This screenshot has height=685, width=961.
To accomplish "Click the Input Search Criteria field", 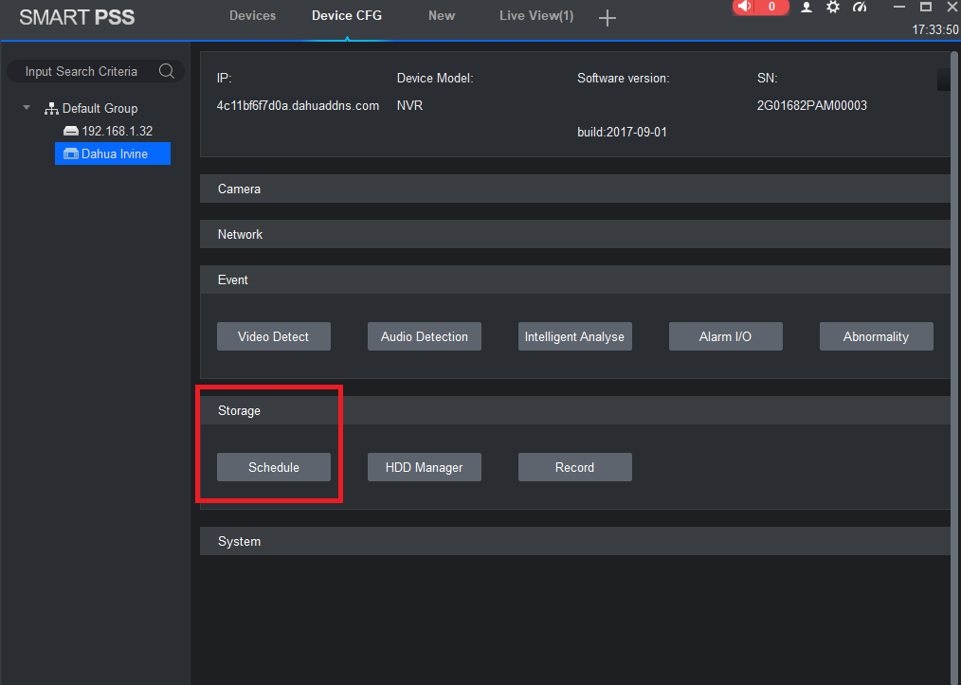I will pos(82,71).
